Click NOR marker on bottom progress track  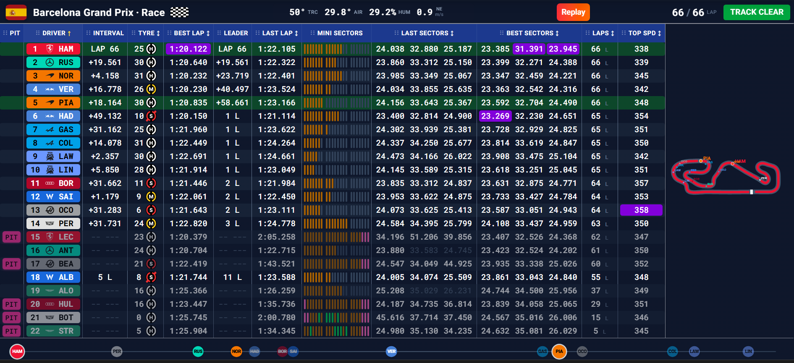[x=236, y=351]
